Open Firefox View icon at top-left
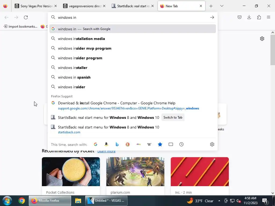Image resolution: width=275 pixels, height=206 pixels. point(5,6)
